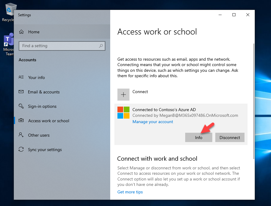This screenshot has height=206, width=271.
Task: Close the Settings window
Action: [x=248, y=15]
